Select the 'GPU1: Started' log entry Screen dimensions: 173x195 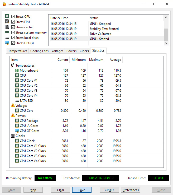(106, 39)
